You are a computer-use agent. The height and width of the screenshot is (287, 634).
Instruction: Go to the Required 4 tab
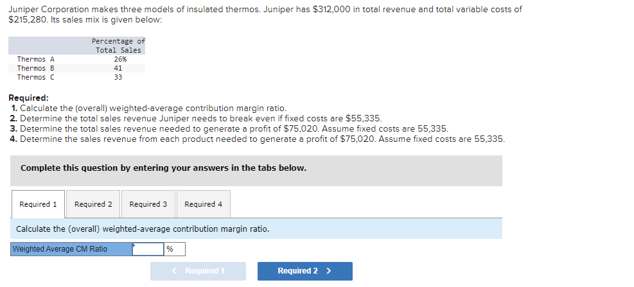(x=203, y=204)
